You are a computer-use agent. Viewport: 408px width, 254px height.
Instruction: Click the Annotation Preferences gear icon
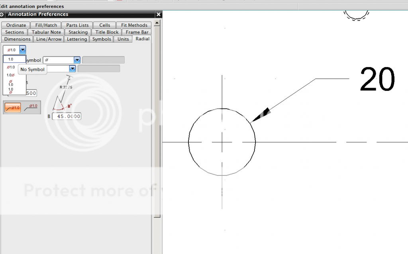(2, 14)
